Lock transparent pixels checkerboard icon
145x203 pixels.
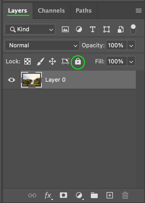click(28, 61)
